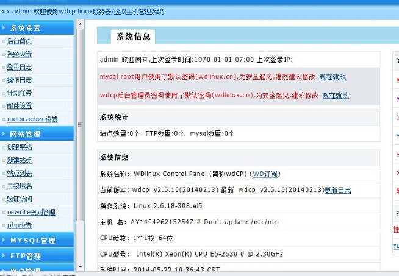Screen dimensions: 399x276
Task: Click 现在就改 for mysql root password warning
Action: click(332, 77)
